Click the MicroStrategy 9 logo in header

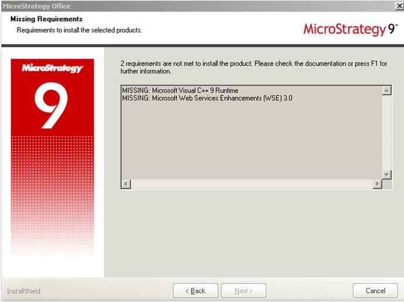tap(350, 29)
